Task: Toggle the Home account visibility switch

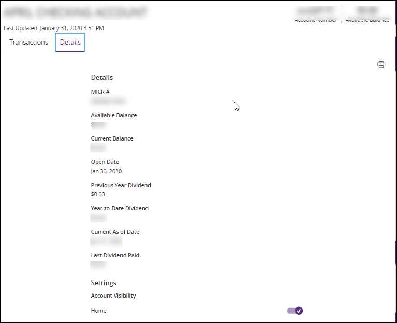Action: [x=295, y=311]
